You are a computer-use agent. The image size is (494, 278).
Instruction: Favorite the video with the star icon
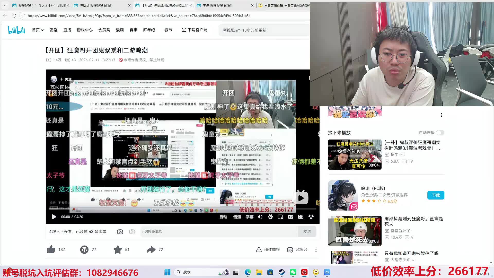(118, 249)
